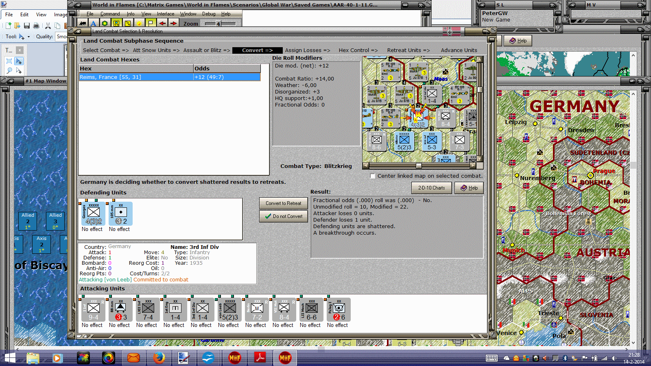Click the Advance Units subphase label
The height and width of the screenshot is (366, 651).
pyautogui.click(x=459, y=50)
